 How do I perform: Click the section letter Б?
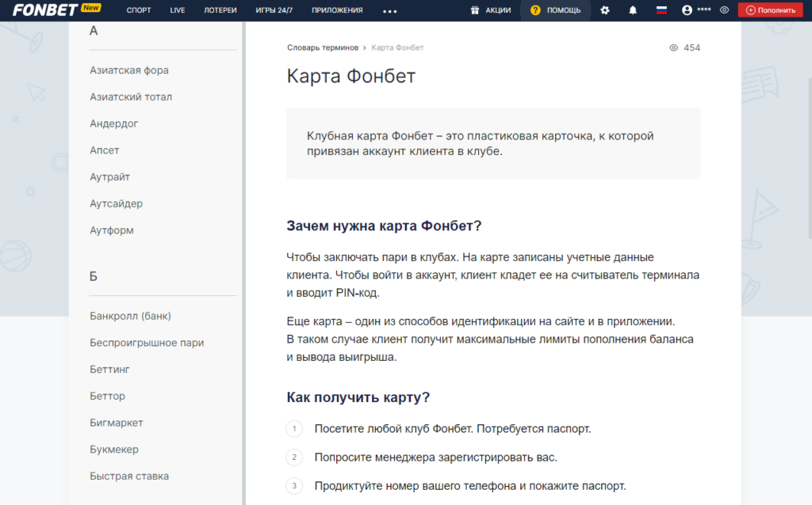[94, 276]
